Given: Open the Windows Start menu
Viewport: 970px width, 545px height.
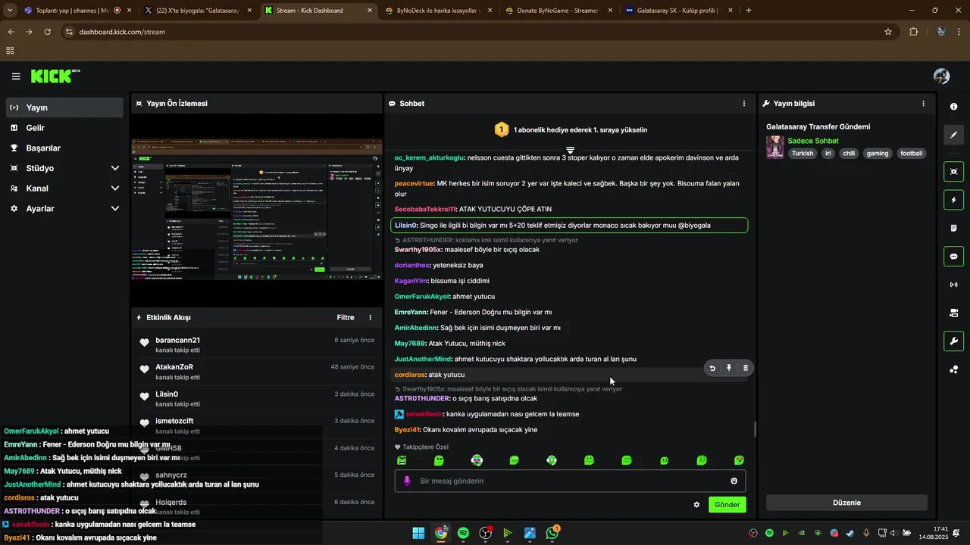Looking at the screenshot, I should click(x=418, y=533).
